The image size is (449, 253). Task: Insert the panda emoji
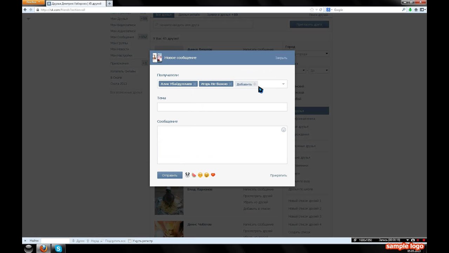(x=187, y=175)
